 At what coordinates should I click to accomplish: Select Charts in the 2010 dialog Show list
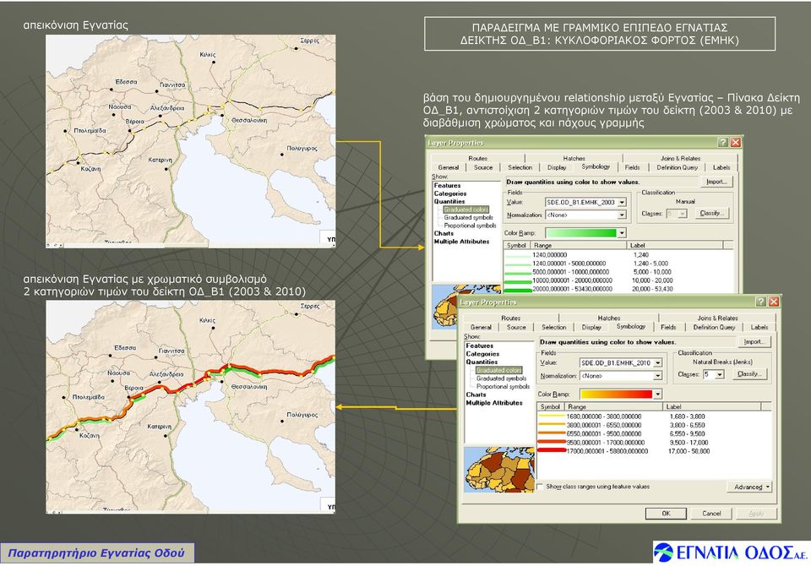point(476,395)
